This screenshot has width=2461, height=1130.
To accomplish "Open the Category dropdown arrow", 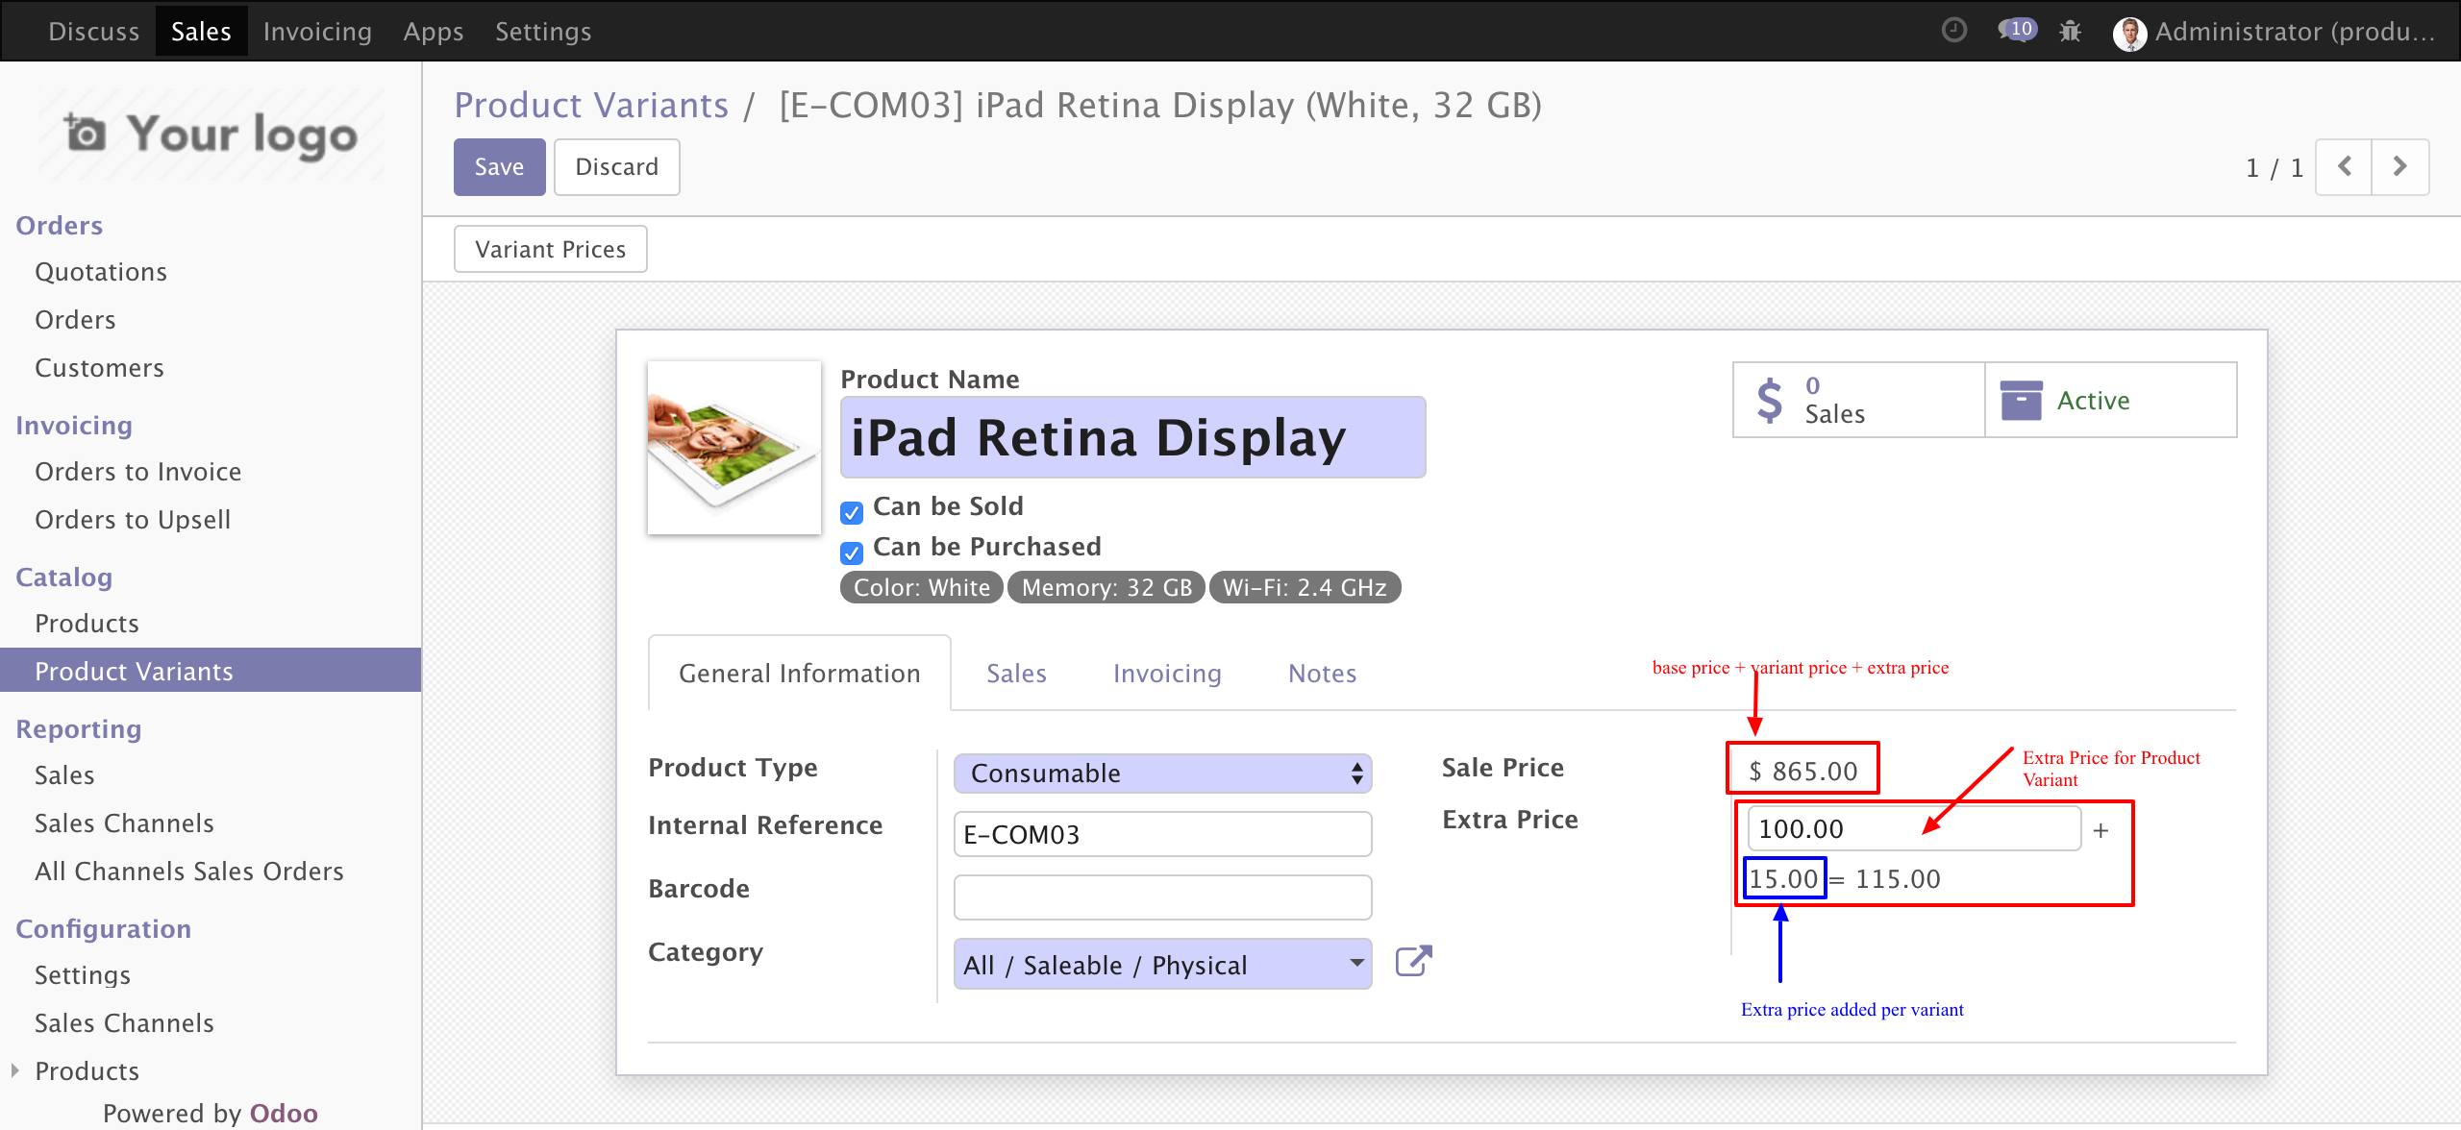I will 1356,963.
